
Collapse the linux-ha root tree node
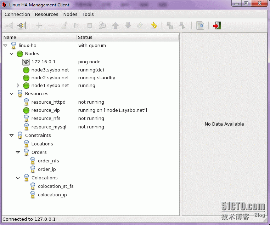click(5, 46)
